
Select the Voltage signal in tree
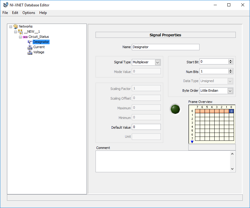pyautogui.click(x=39, y=52)
